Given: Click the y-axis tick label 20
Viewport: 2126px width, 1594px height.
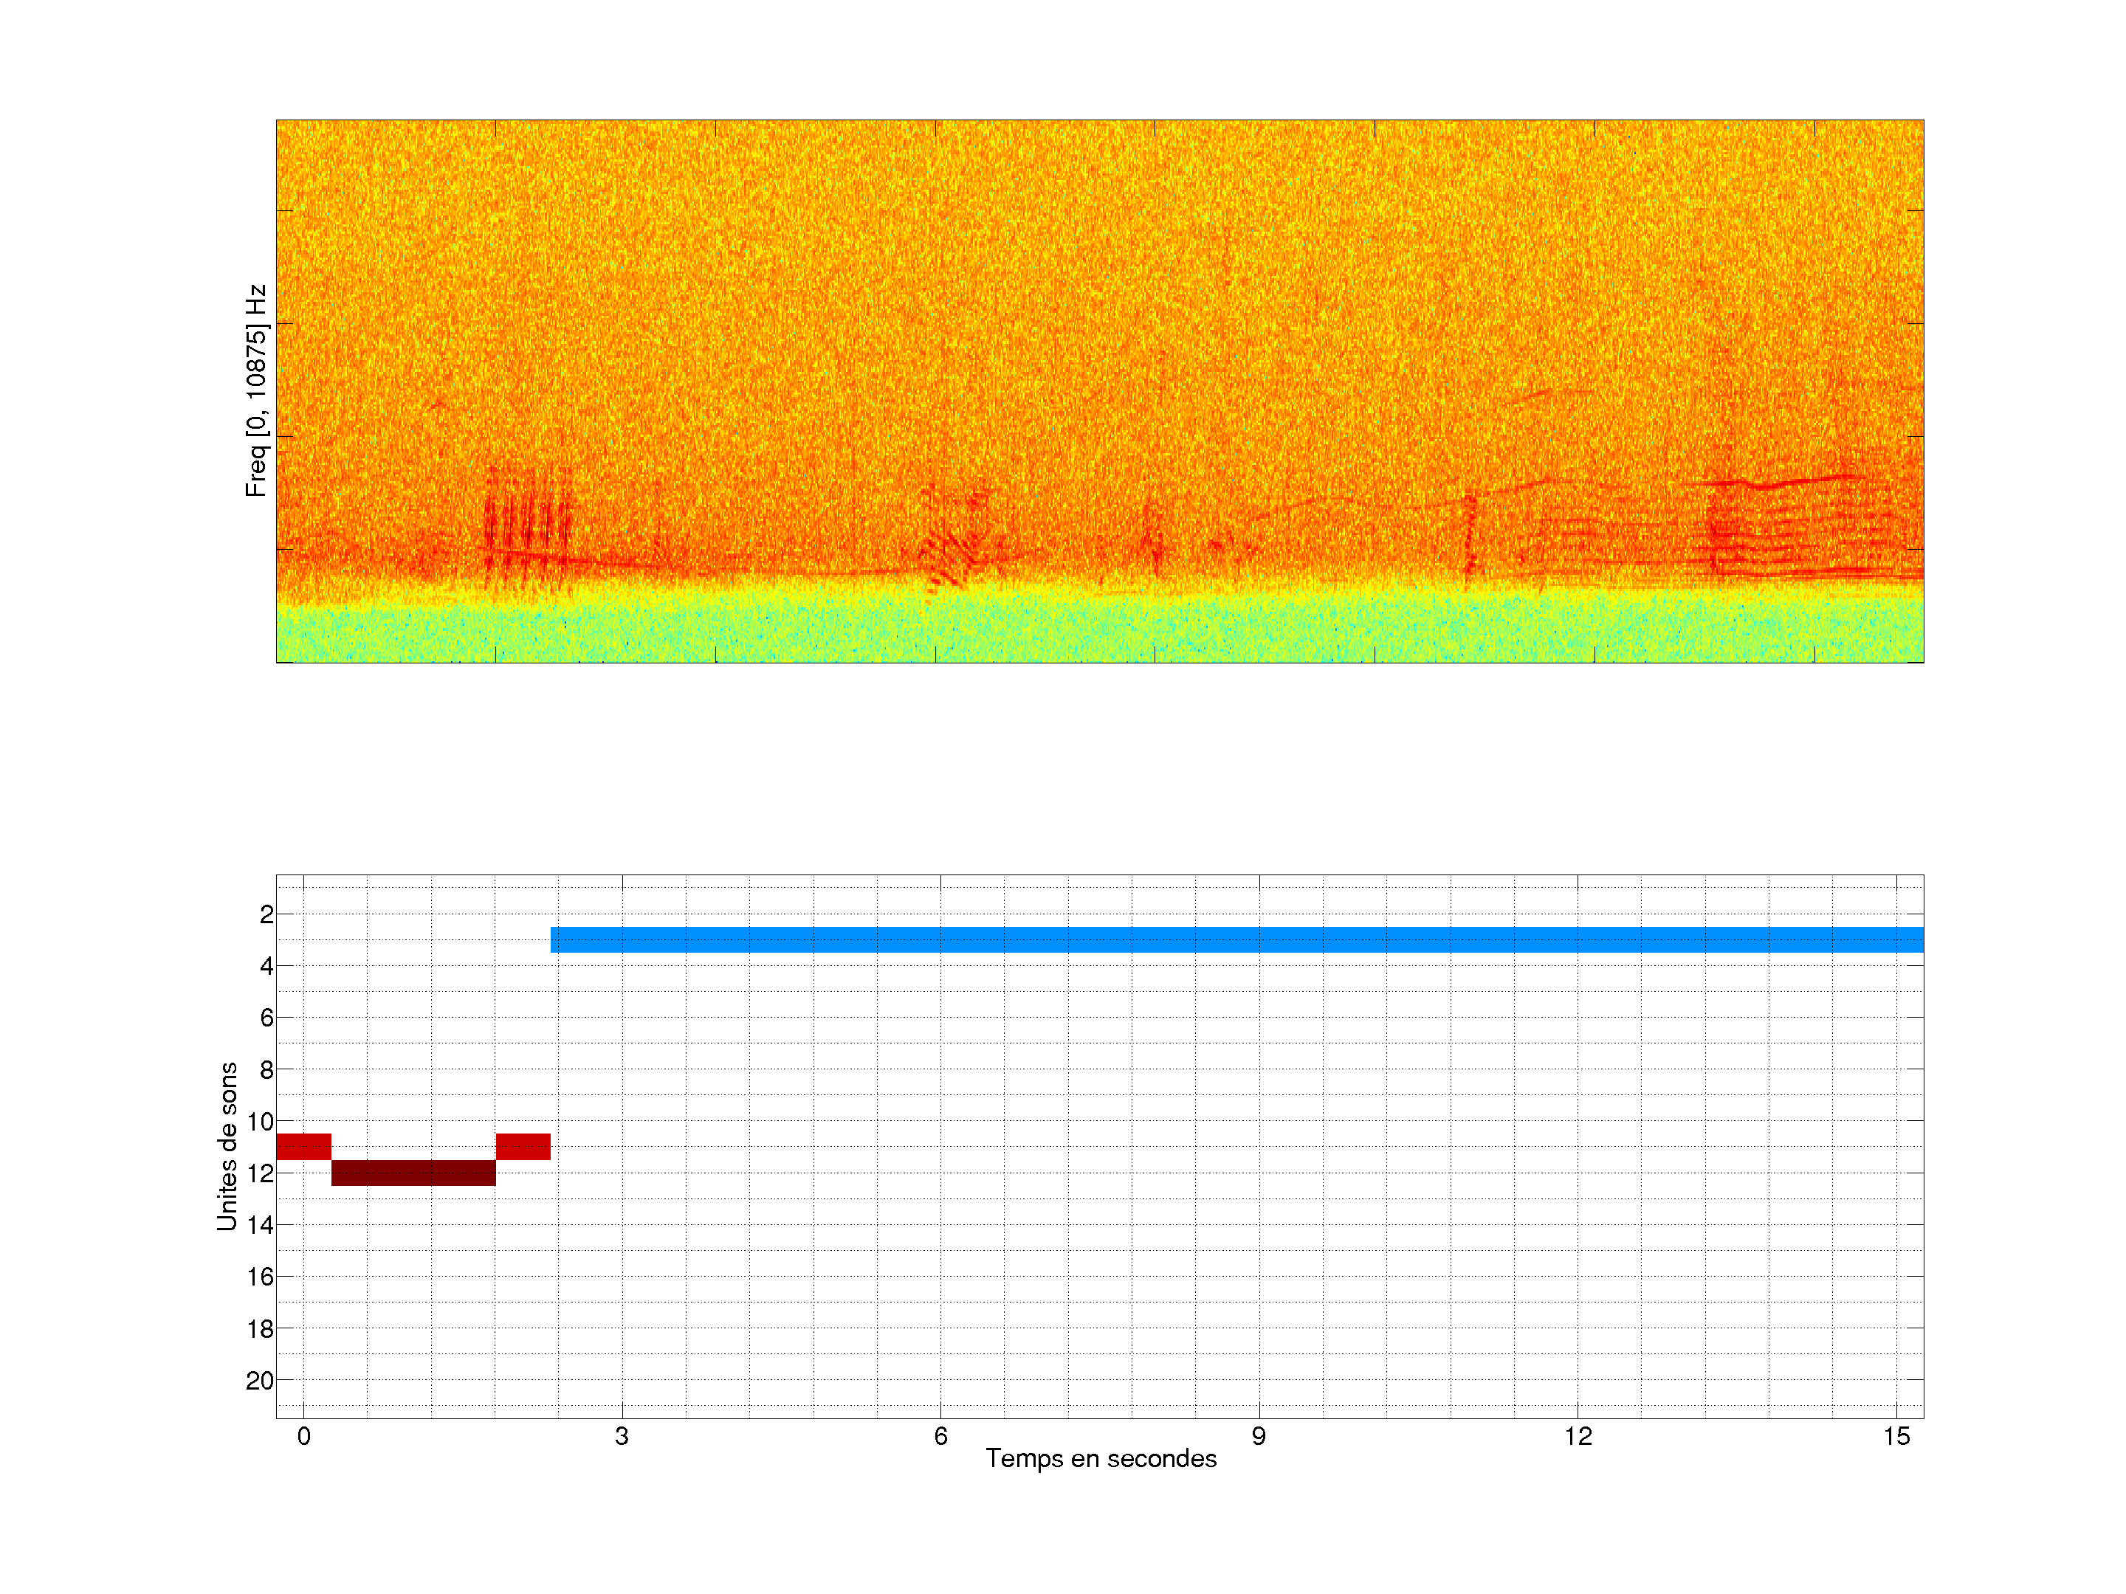Looking at the screenshot, I should tap(260, 1381).
